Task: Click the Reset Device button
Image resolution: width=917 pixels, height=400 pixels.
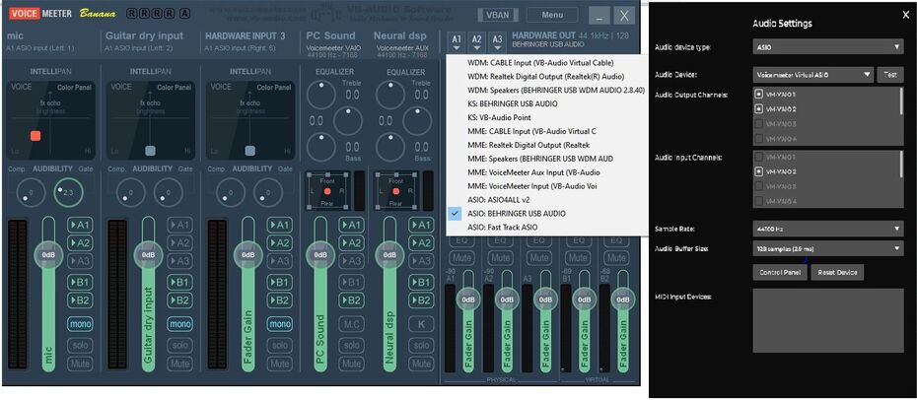Action: (x=837, y=272)
